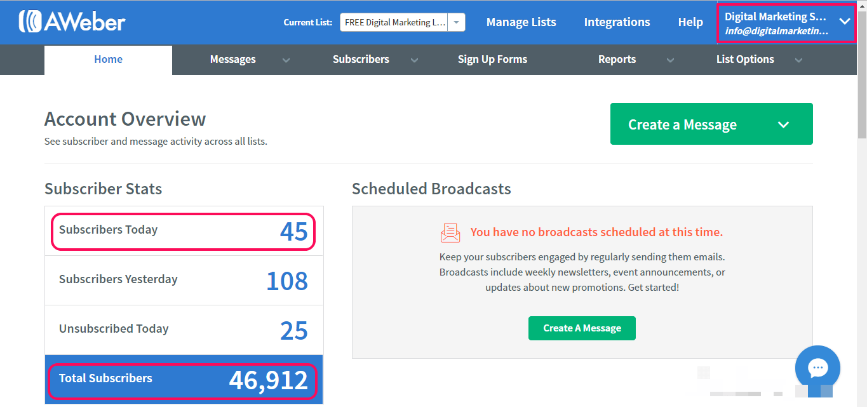Open the Integrations page

click(617, 22)
